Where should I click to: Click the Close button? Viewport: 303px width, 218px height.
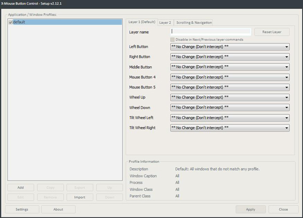[283, 209]
